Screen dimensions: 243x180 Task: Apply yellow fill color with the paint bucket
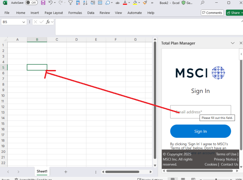click(x=135, y=3)
